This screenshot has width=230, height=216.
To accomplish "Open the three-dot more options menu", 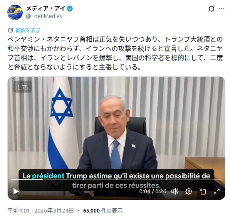I will pos(222,9).
